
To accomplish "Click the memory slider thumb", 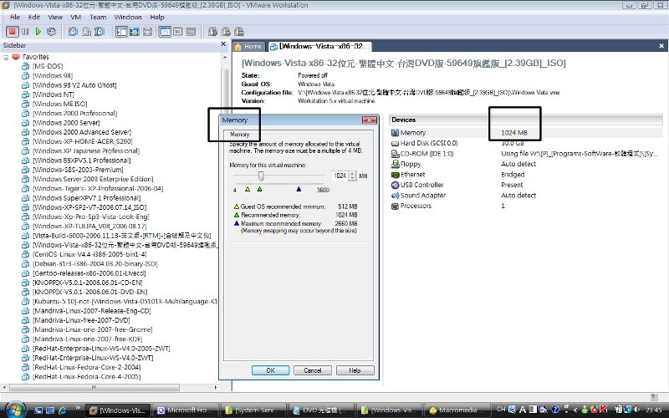I will pyautogui.click(x=261, y=176).
